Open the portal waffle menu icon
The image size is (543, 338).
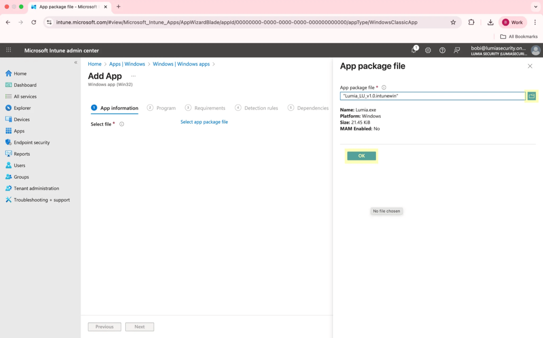(x=8, y=50)
